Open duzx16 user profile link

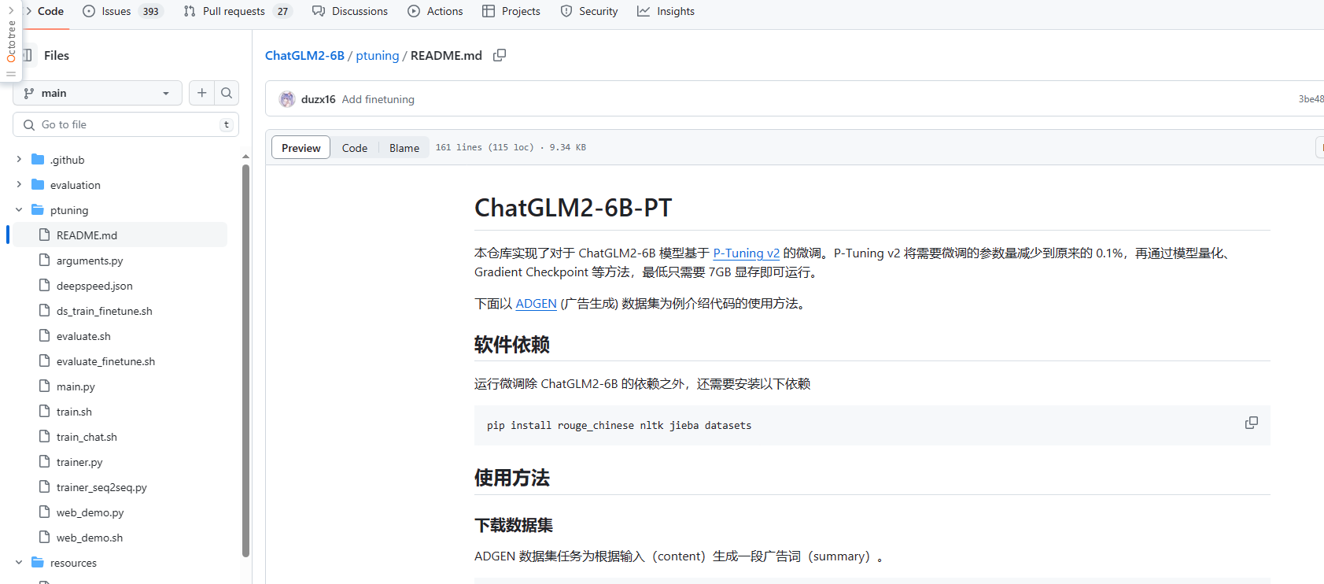(x=319, y=99)
